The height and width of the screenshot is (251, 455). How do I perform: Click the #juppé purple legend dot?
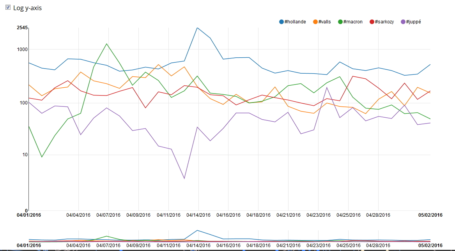pyautogui.click(x=403, y=22)
